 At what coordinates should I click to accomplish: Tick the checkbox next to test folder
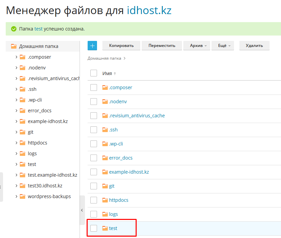94,228
